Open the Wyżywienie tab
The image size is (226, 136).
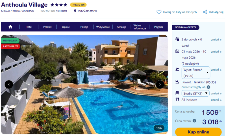click(x=103, y=27)
